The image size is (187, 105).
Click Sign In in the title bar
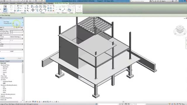(x=164, y=1)
